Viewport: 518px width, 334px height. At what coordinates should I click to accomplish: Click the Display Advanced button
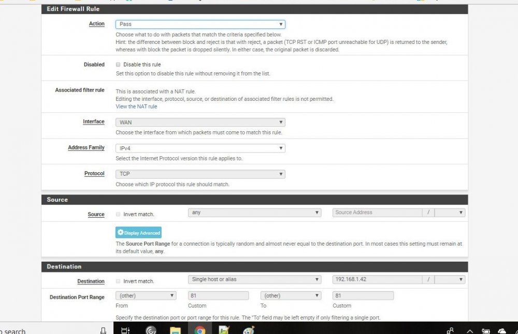point(138,233)
